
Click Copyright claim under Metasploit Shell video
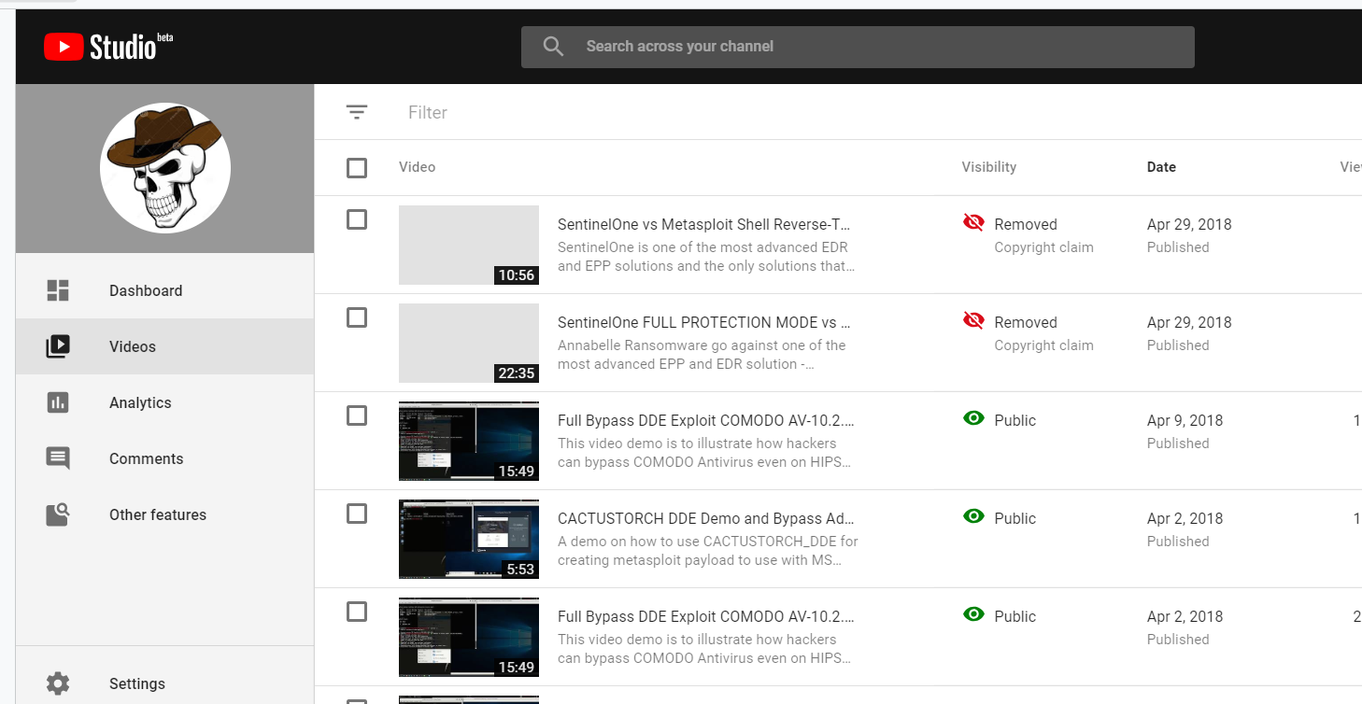[1043, 247]
